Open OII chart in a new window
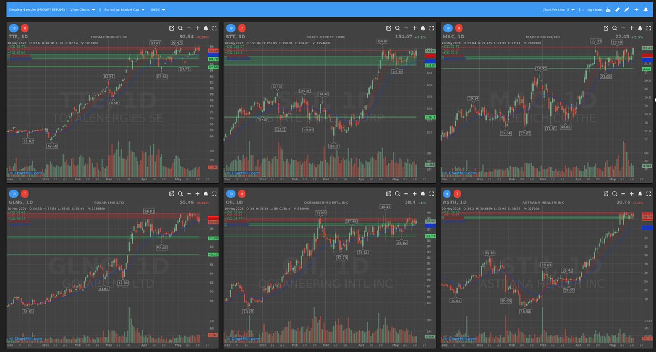This screenshot has height=352, width=656. (x=389, y=193)
